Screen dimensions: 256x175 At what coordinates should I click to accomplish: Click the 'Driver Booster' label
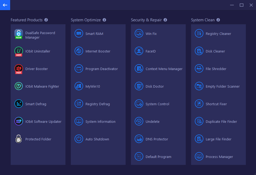click(36, 69)
